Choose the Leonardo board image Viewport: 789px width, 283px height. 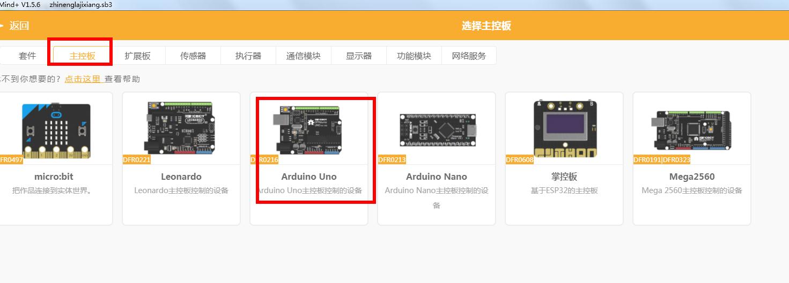click(181, 128)
